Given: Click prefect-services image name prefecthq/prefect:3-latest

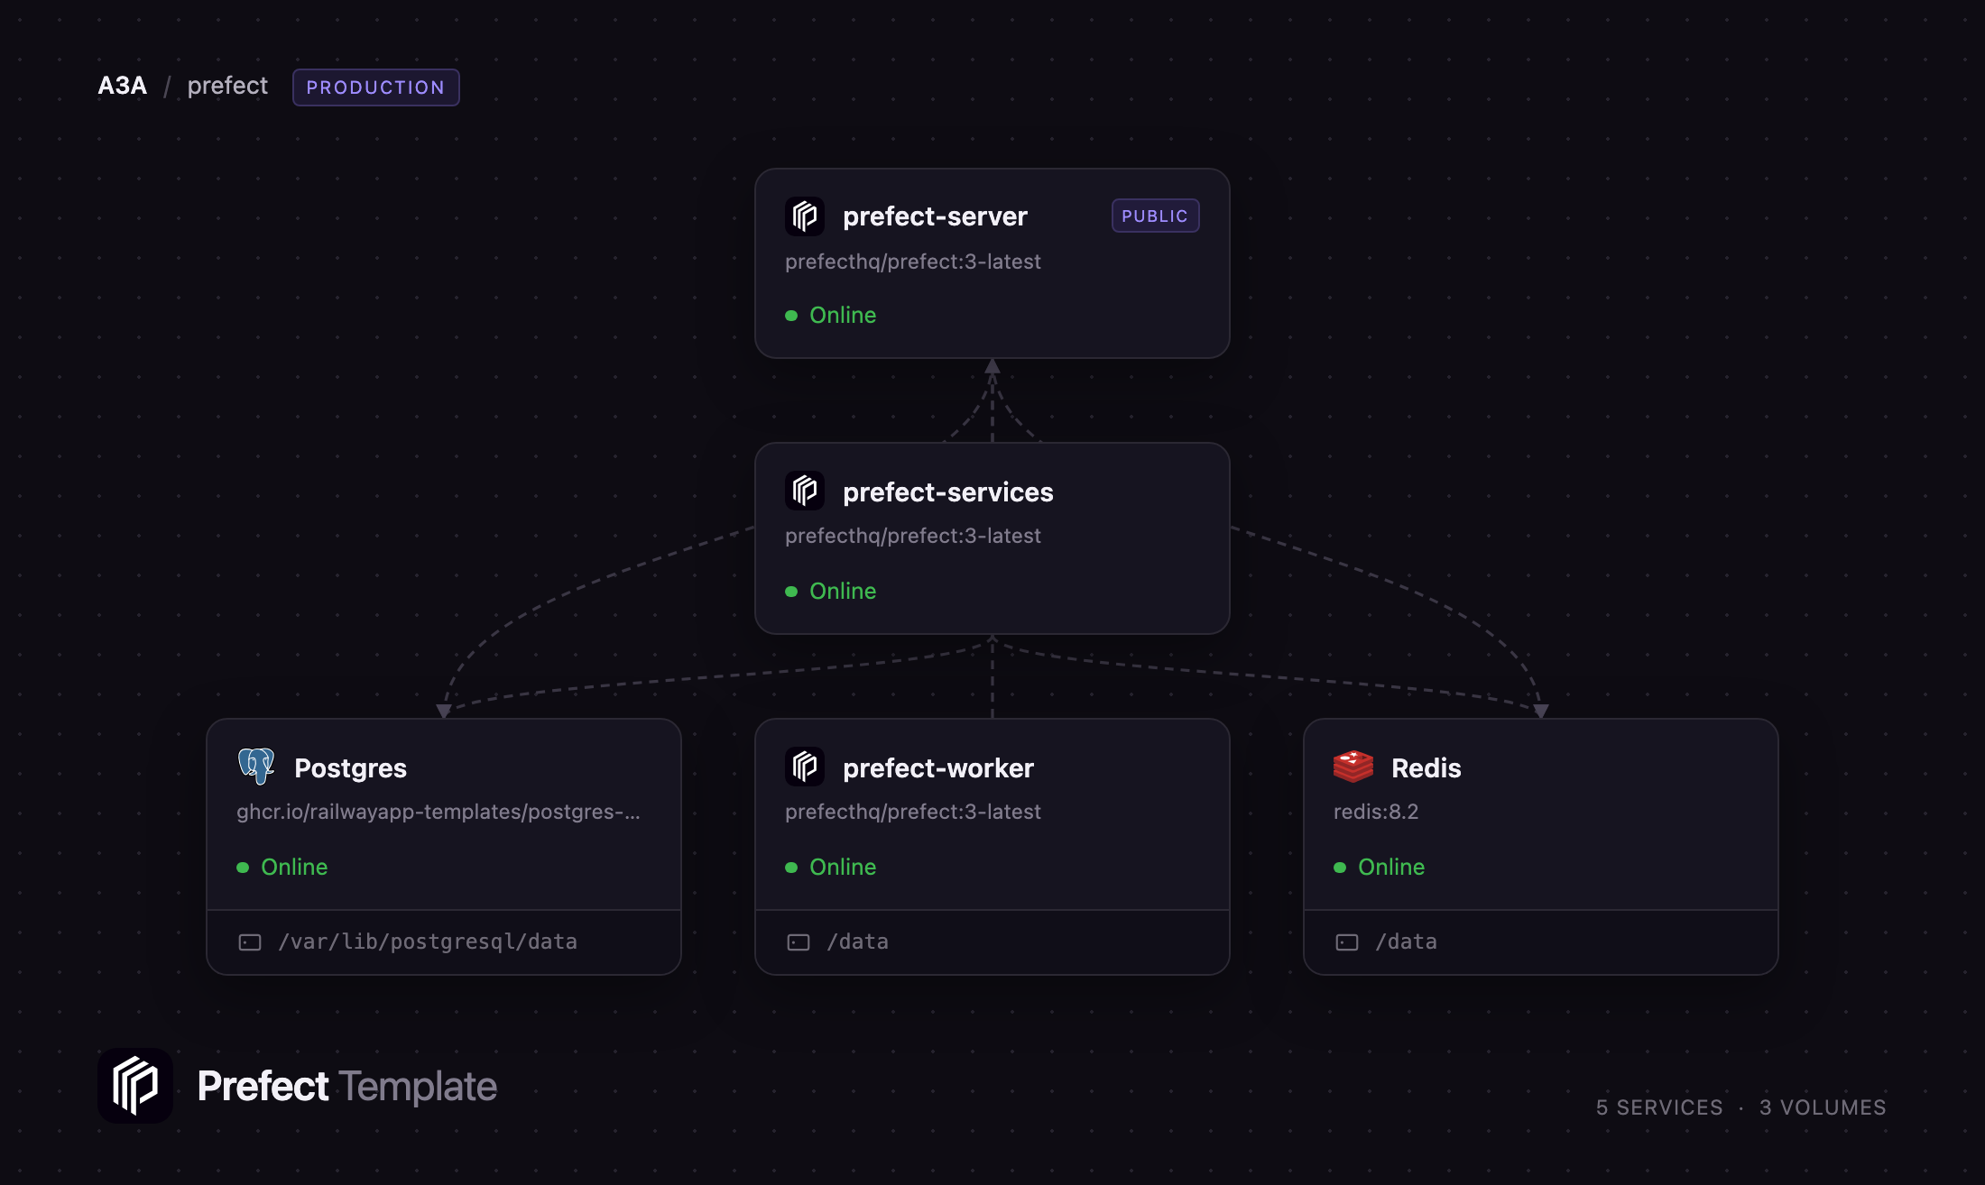Looking at the screenshot, I should pyautogui.click(x=913, y=537).
